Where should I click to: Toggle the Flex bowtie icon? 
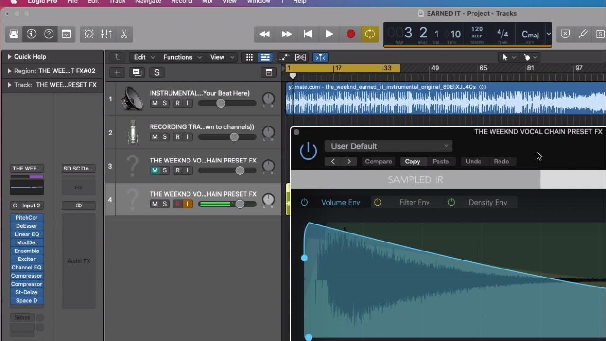[301, 57]
